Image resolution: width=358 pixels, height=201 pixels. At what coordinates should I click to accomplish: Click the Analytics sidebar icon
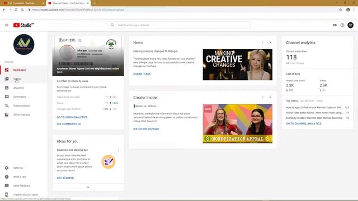(x=7, y=88)
